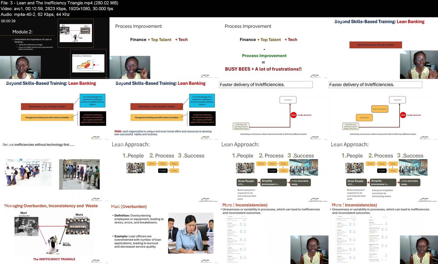Click the 'Muri (Overburden)' heading
Image resolution: width=438 pixels, height=264 pixels.
coord(129,206)
